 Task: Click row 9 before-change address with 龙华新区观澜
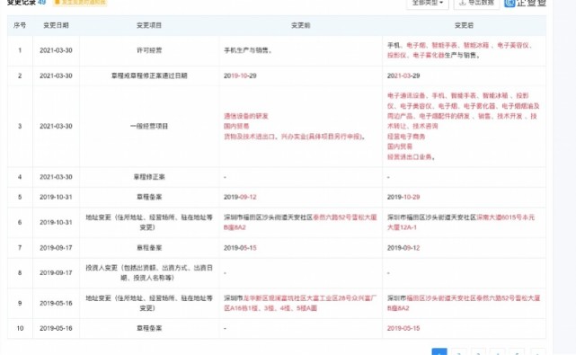(300, 303)
